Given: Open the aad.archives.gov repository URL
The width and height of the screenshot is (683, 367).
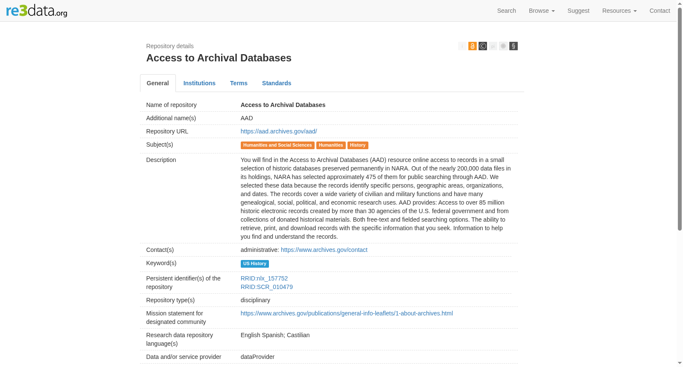Looking at the screenshot, I should 279,131.
